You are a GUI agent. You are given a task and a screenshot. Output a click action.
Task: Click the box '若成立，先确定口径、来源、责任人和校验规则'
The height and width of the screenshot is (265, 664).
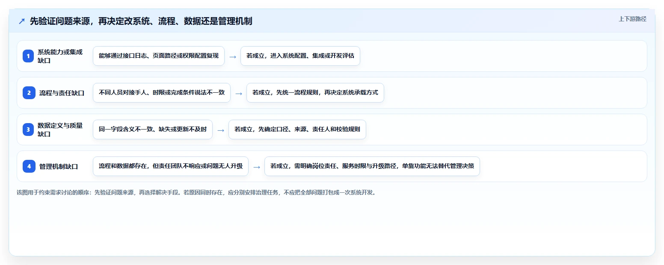[x=297, y=130]
